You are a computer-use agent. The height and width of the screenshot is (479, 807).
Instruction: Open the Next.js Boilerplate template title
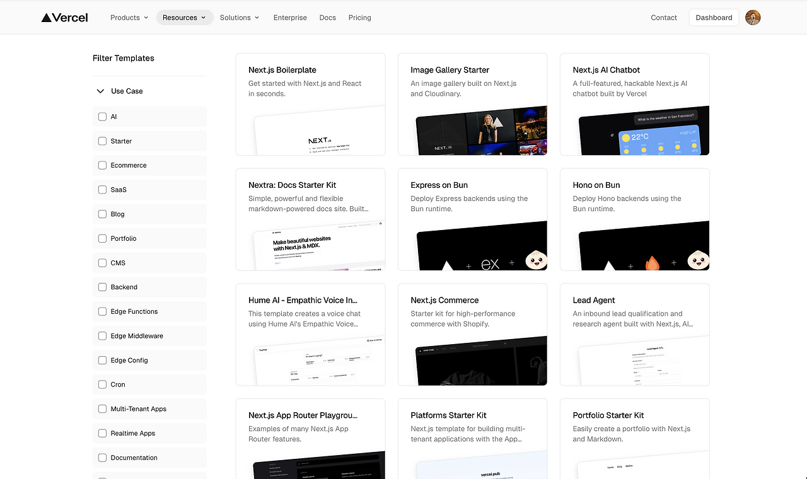click(x=282, y=70)
